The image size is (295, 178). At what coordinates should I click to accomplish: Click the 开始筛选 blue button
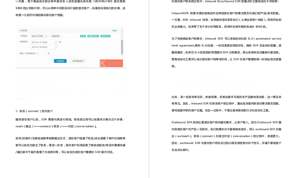pyautogui.click(x=60, y=61)
